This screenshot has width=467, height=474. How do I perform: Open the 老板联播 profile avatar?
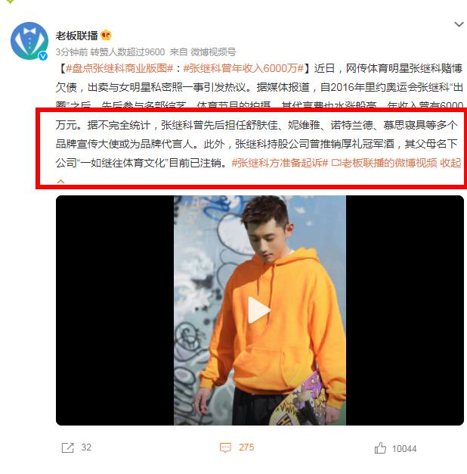click(x=29, y=41)
